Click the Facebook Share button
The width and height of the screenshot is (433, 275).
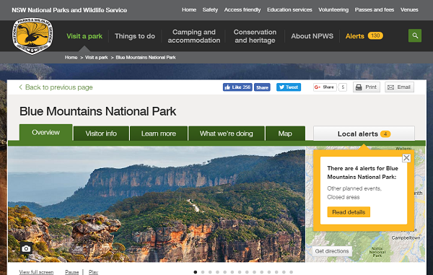262,87
